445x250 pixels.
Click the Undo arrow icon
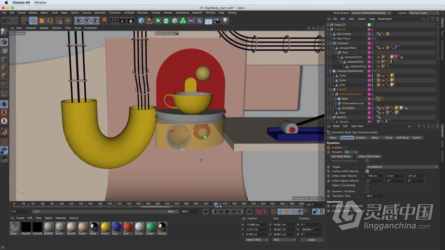pyautogui.click(x=6, y=21)
